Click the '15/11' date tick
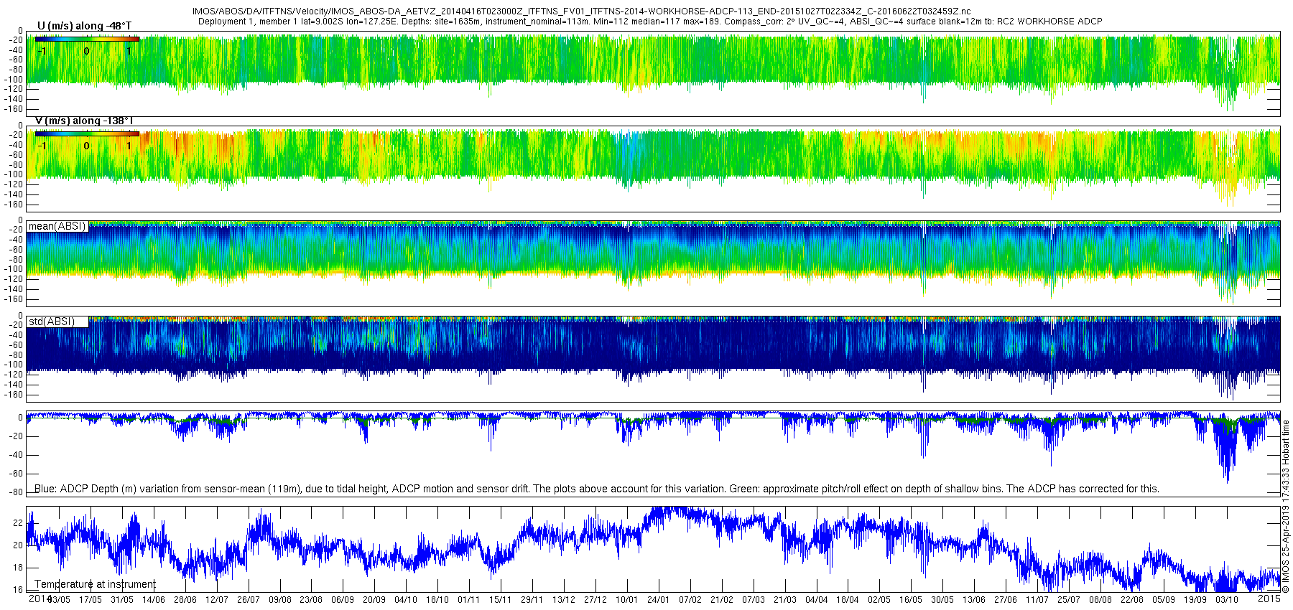 500,600
